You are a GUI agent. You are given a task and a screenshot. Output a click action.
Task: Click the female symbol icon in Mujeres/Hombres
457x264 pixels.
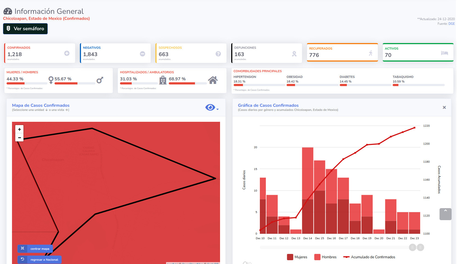click(x=51, y=80)
